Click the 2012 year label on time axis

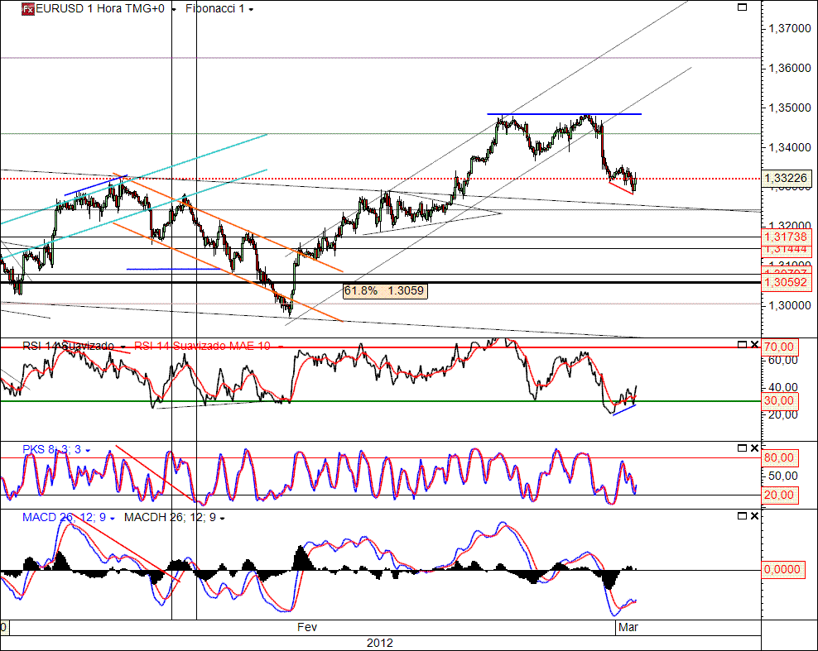(380, 644)
